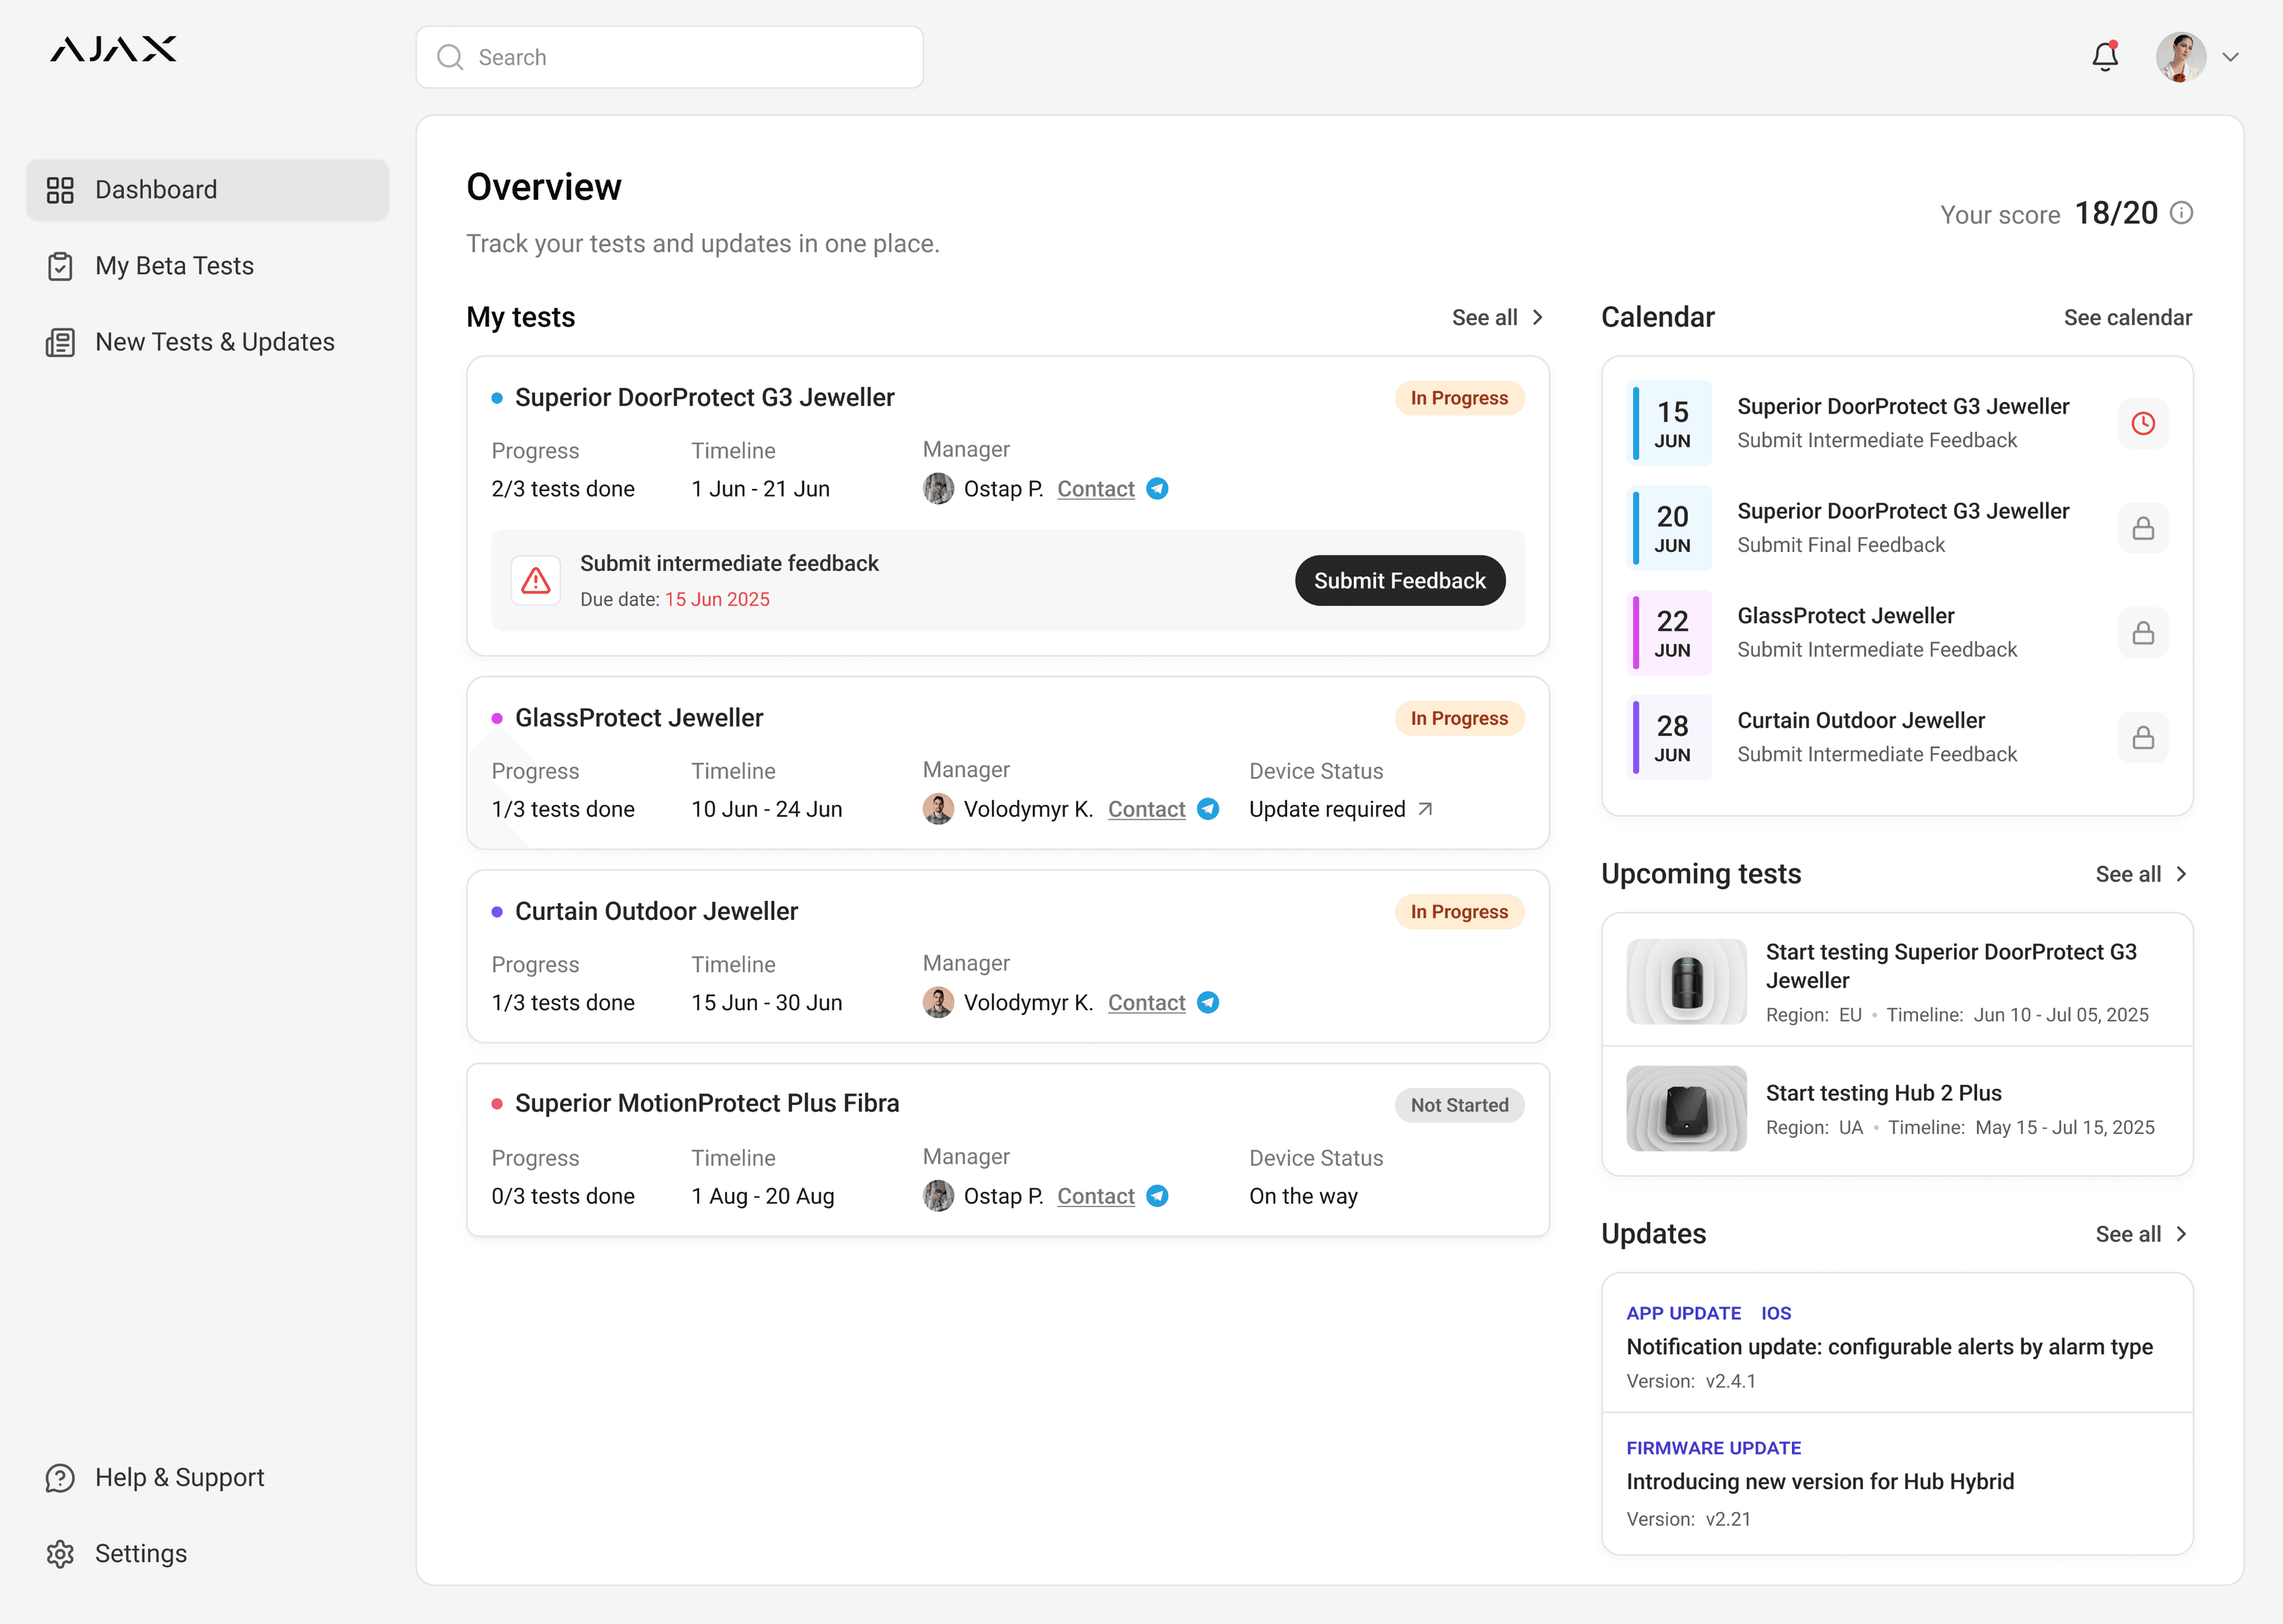The width and height of the screenshot is (2283, 1624).
Task: Click the Submit Feedback button
Action: (x=1400, y=581)
